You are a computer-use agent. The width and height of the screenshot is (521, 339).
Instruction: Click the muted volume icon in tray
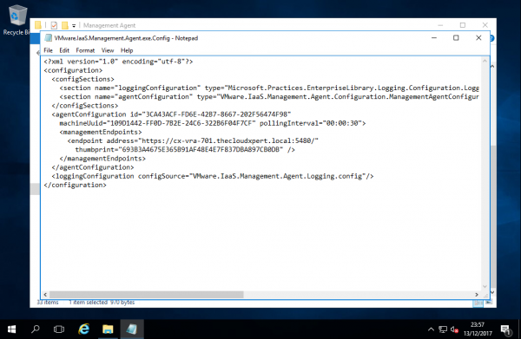[454, 329]
